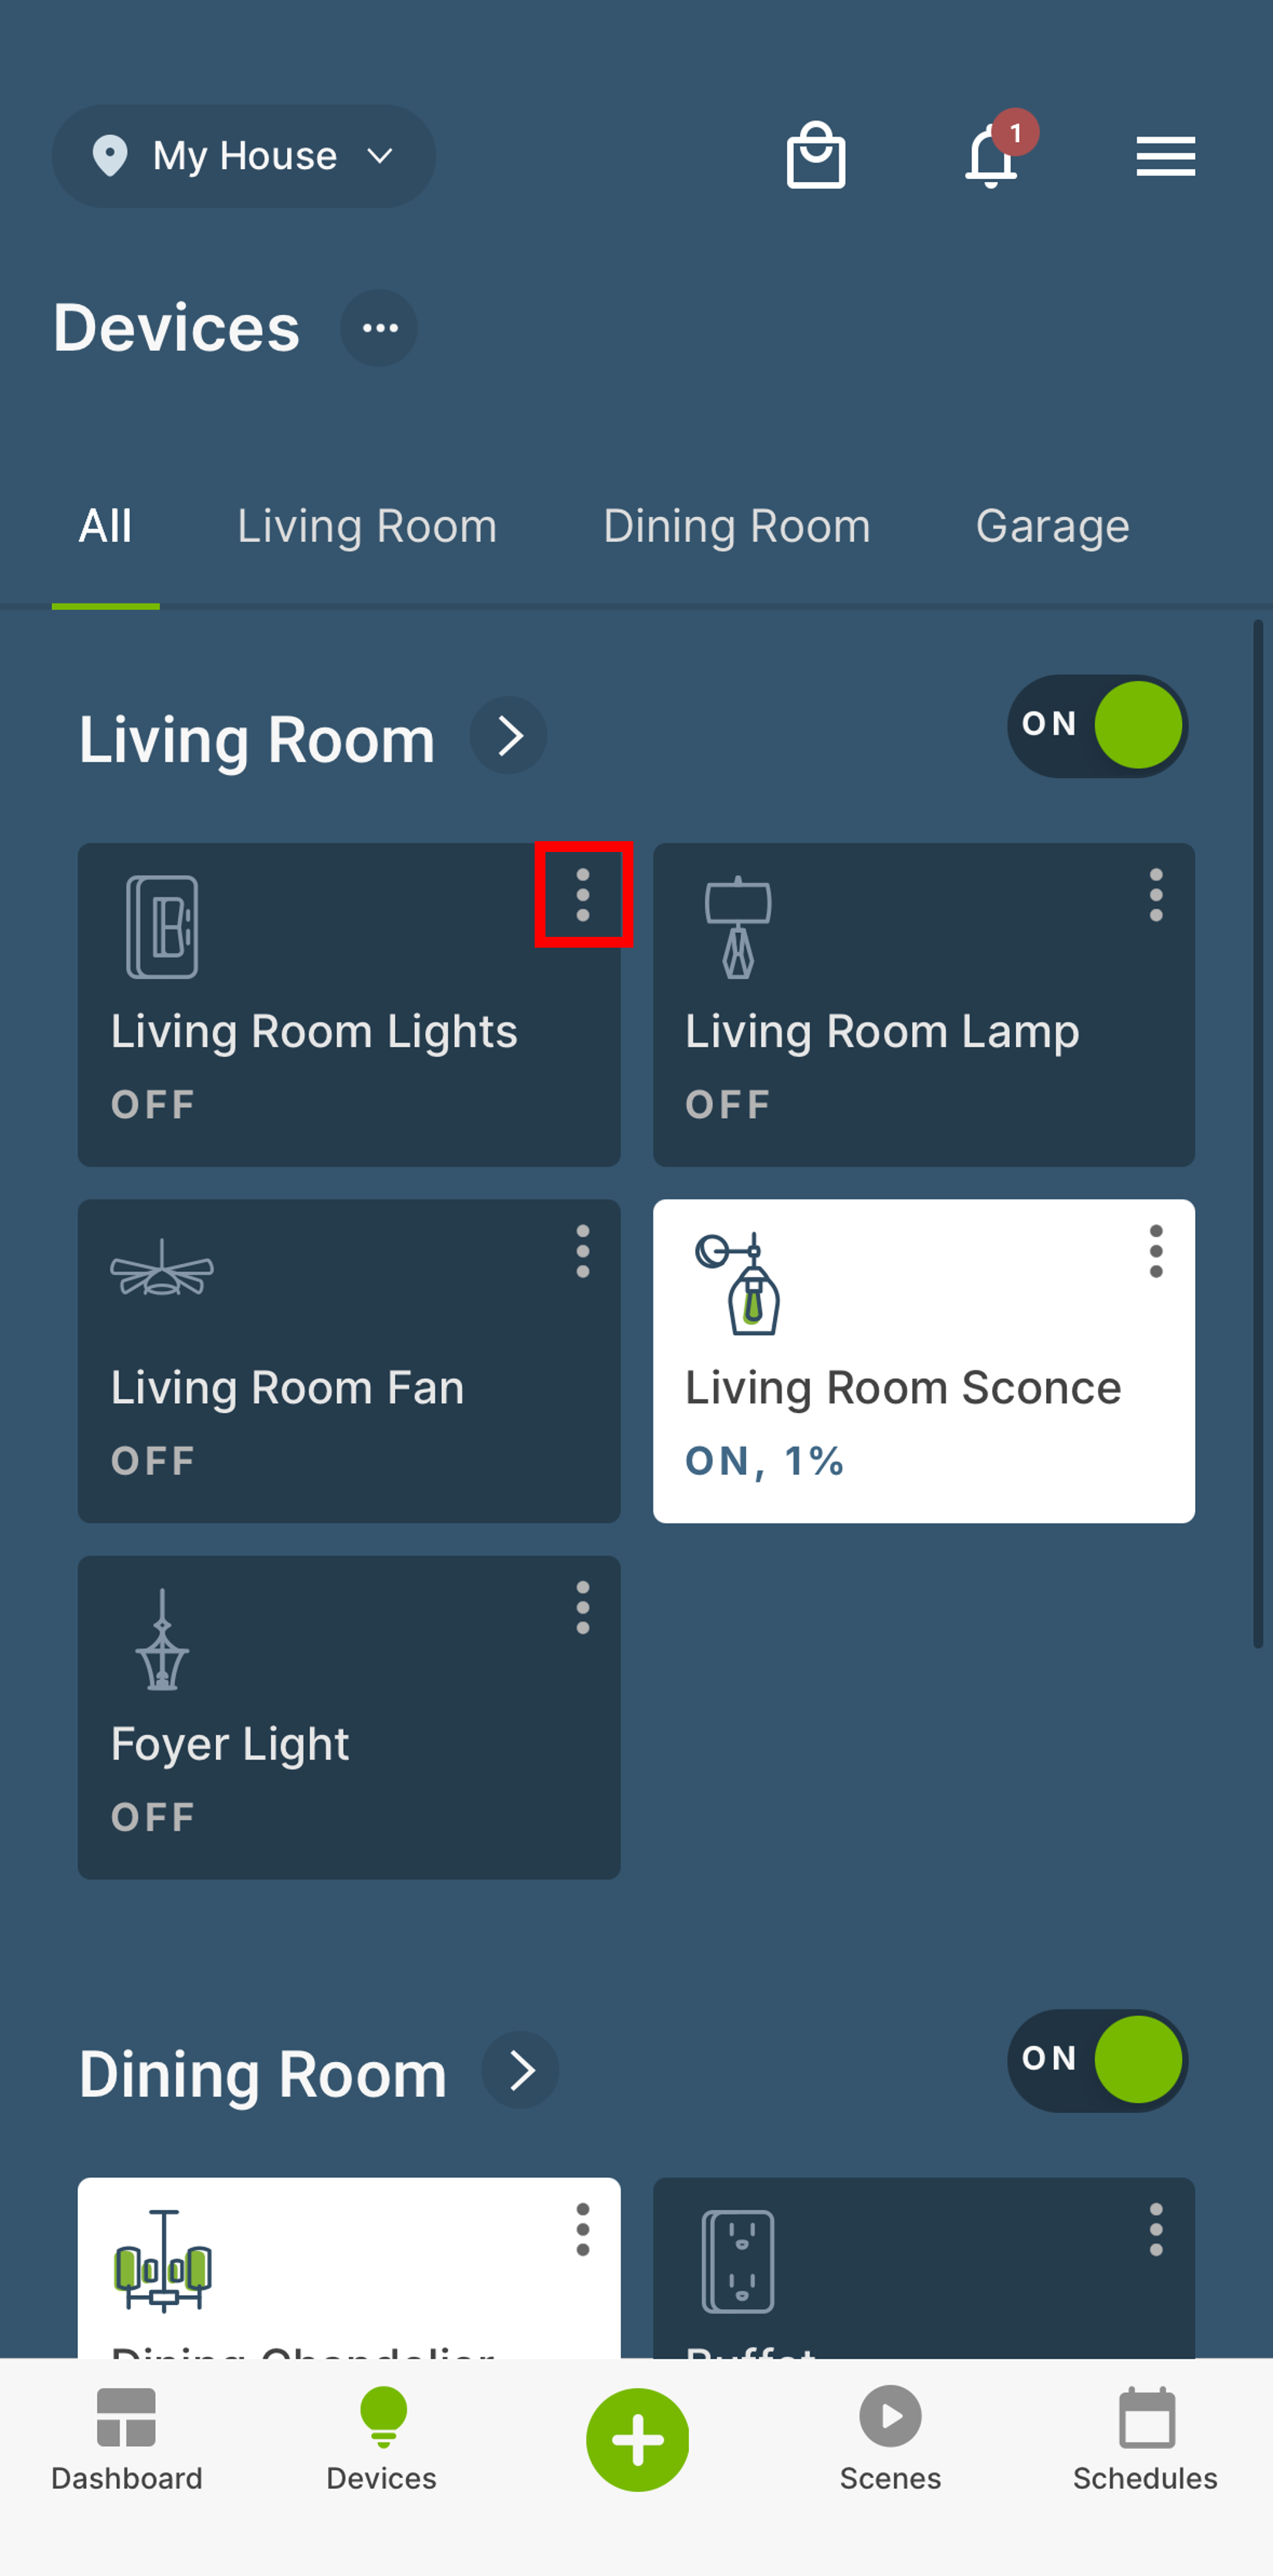Open the shopping bag store icon
Screen dimensions: 1273x2576
click(816, 156)
